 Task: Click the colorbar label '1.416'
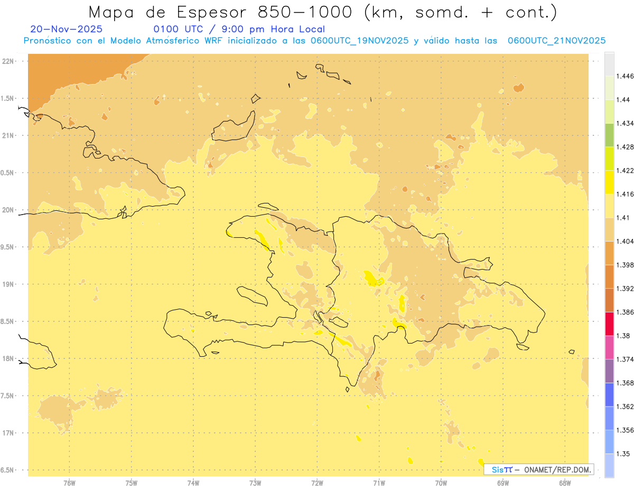point(625,194)
